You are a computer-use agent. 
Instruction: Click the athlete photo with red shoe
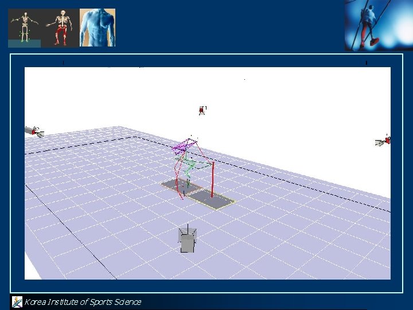(379, 25)
